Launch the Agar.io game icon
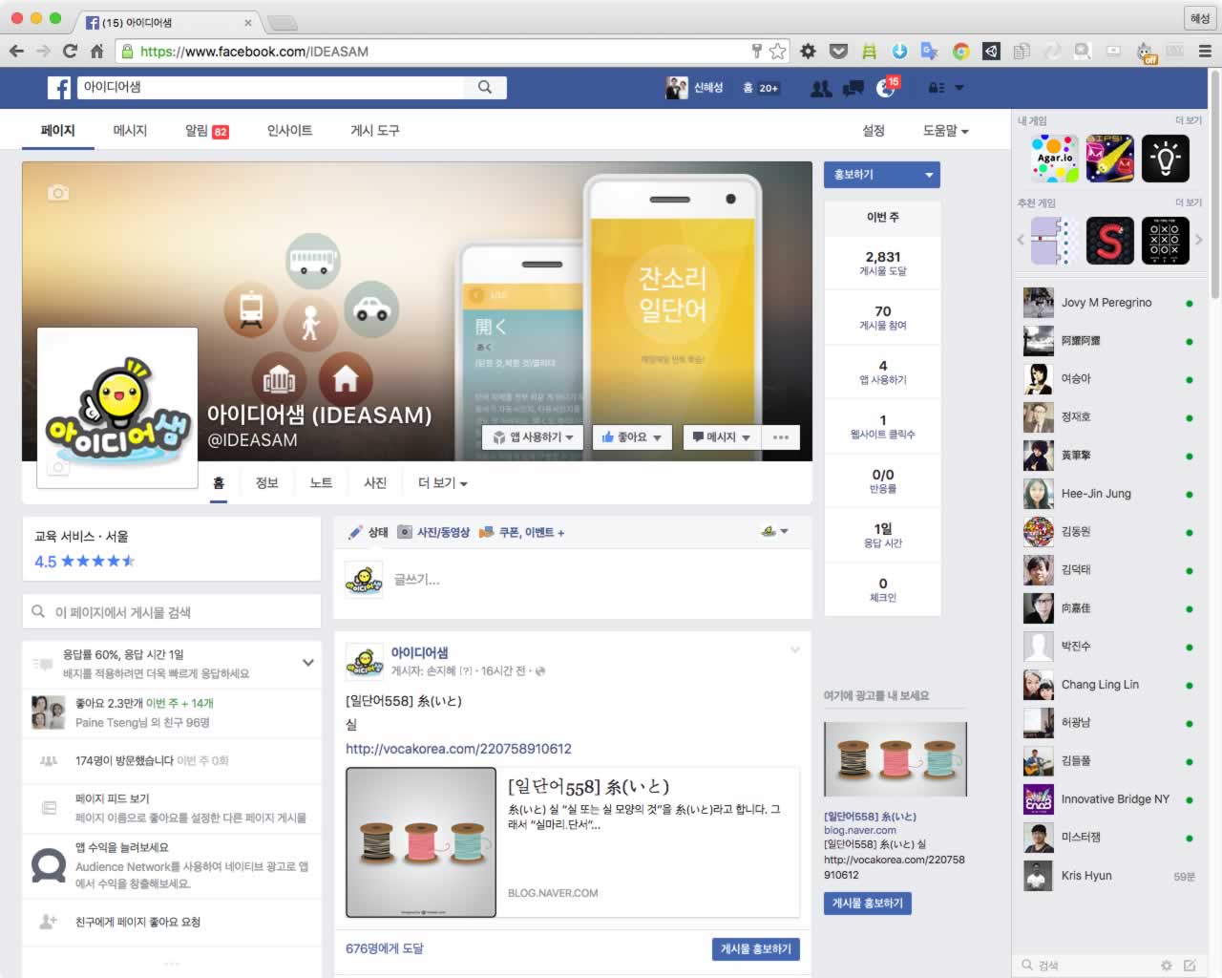Image resolution: width=1222 pixels, height=978 pixels. coord(1055,159)
